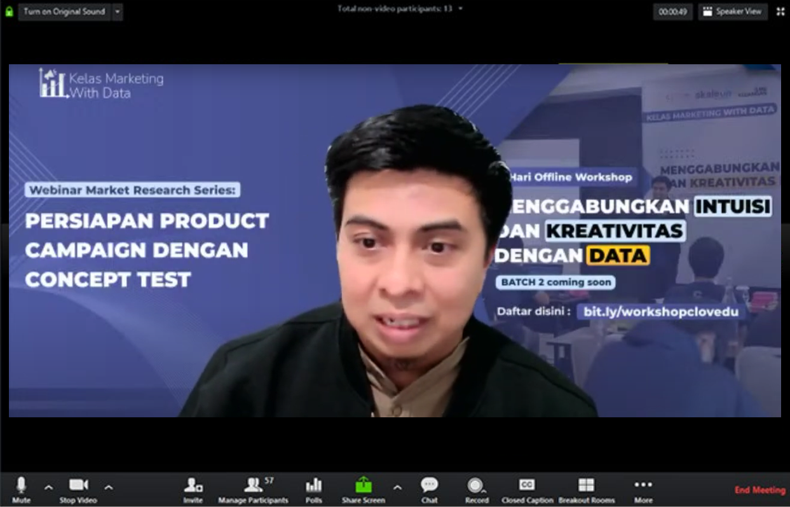Expand audio options arrow beside Mute
Image resolution: width=790 pixels, height=507 pixels.
pyautogui.click(x=49, y=488)
